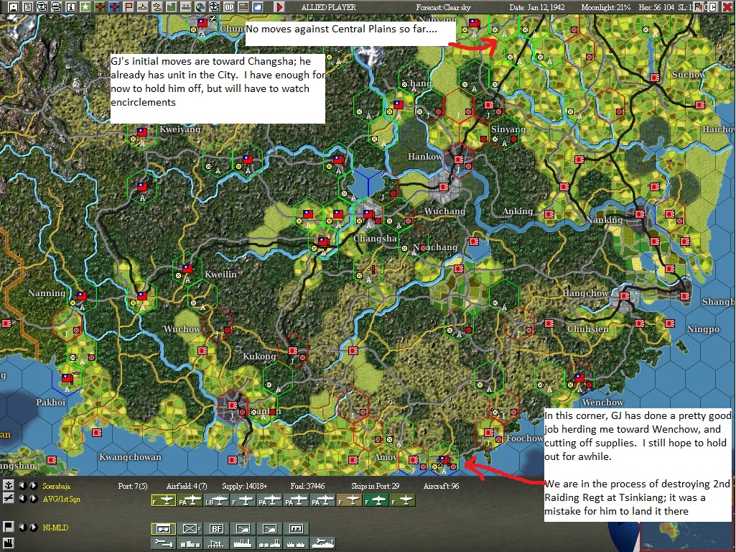This screenshot has height=552, width=736.
Task: Click the single ship toolbar icon
Action: [x=142, y=7]
